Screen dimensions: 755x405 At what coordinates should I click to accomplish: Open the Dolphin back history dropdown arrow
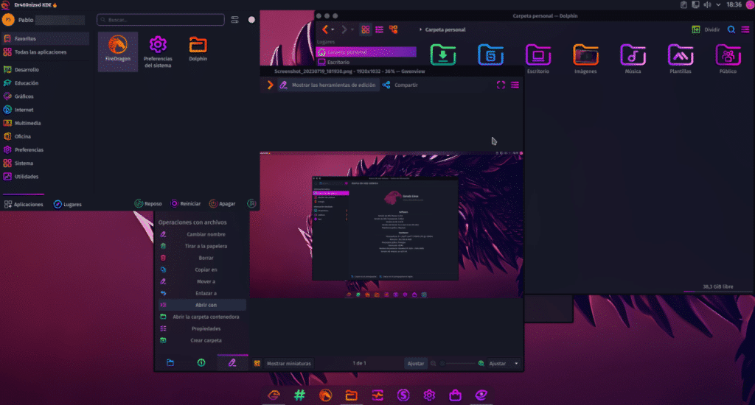[333, 29]
